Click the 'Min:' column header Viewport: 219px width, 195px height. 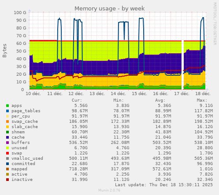coord(119,100)
